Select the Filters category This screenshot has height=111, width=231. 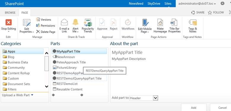[x=23, y=89]
